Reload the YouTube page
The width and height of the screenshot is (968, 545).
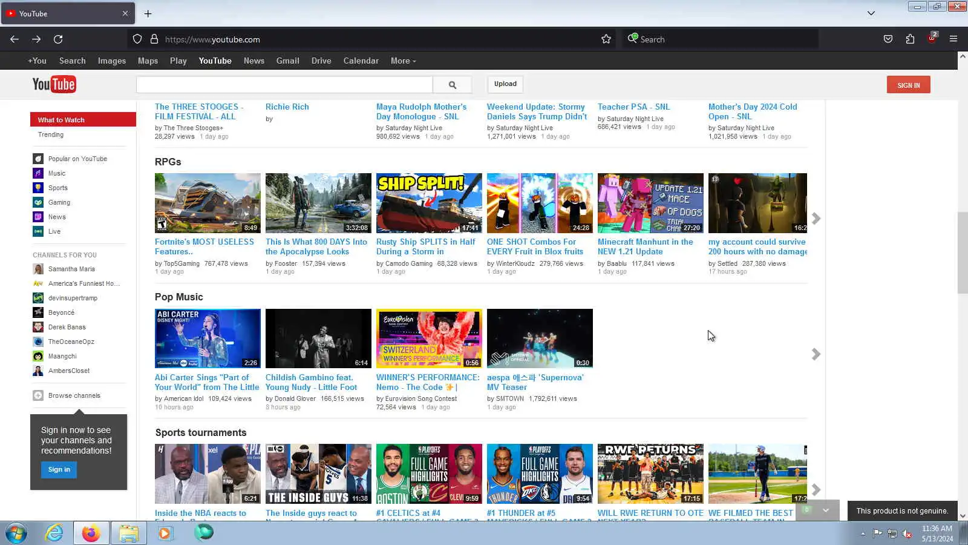tap(58, 39)
